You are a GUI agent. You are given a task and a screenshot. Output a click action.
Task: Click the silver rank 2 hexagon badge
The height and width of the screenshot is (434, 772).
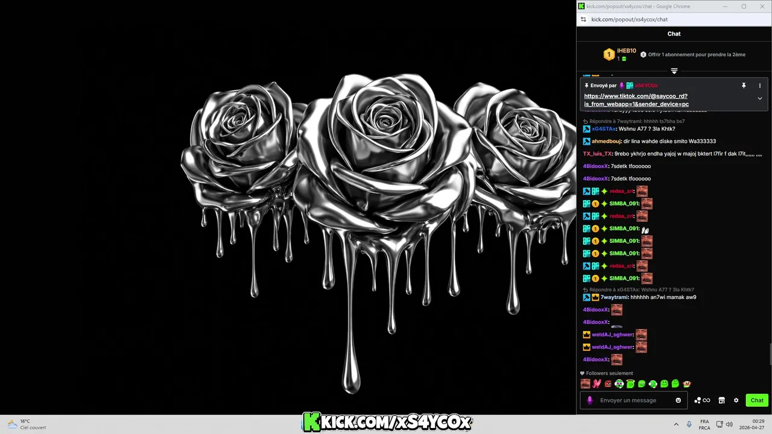coord(644,54)
